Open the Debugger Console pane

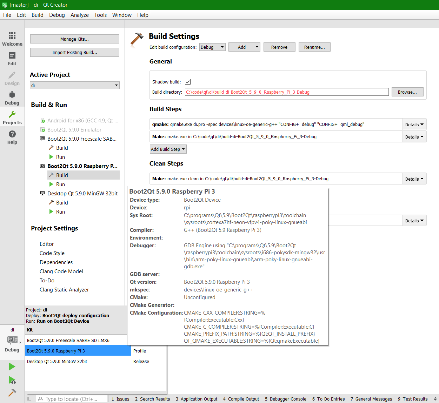coord(286,399)
